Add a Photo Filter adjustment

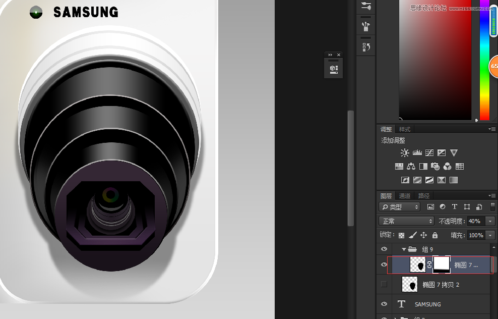click(435, 167)
